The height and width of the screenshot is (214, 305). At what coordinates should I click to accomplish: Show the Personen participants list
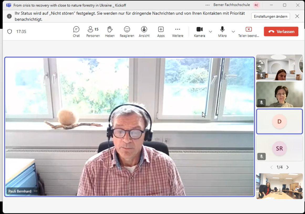pos(93,32)
